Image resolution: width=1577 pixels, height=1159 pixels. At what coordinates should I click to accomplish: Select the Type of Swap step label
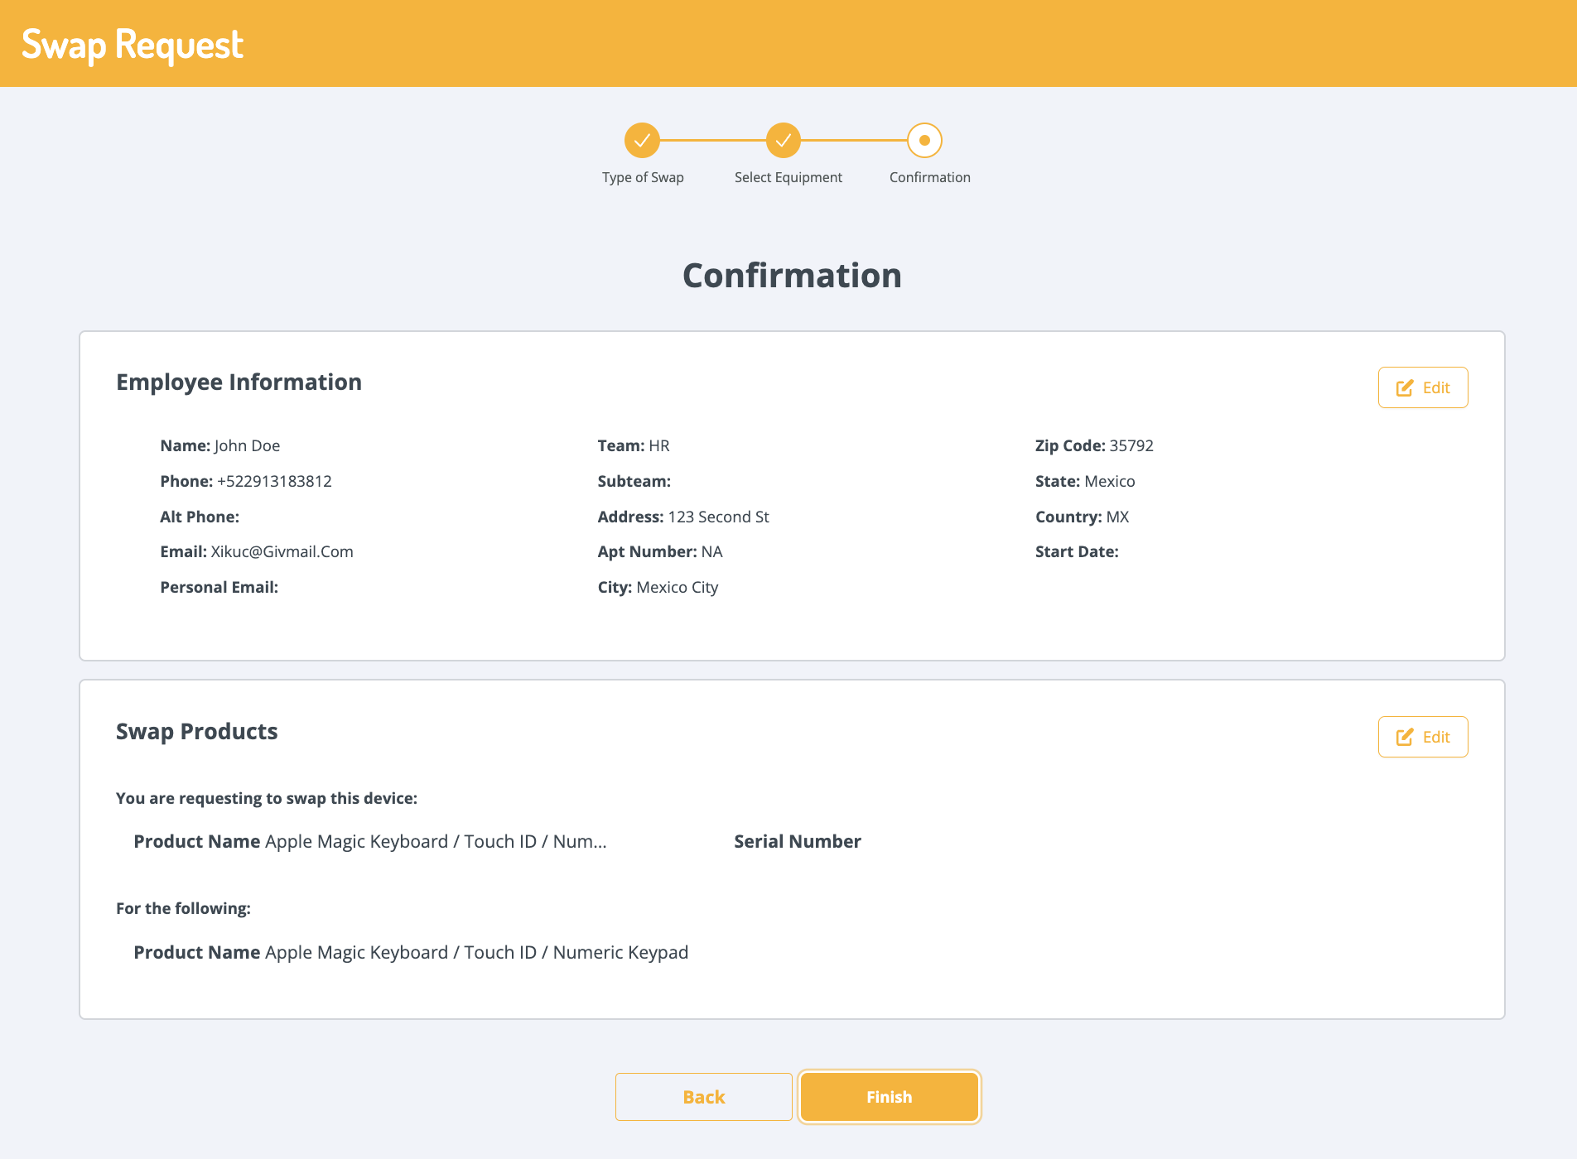643,177
